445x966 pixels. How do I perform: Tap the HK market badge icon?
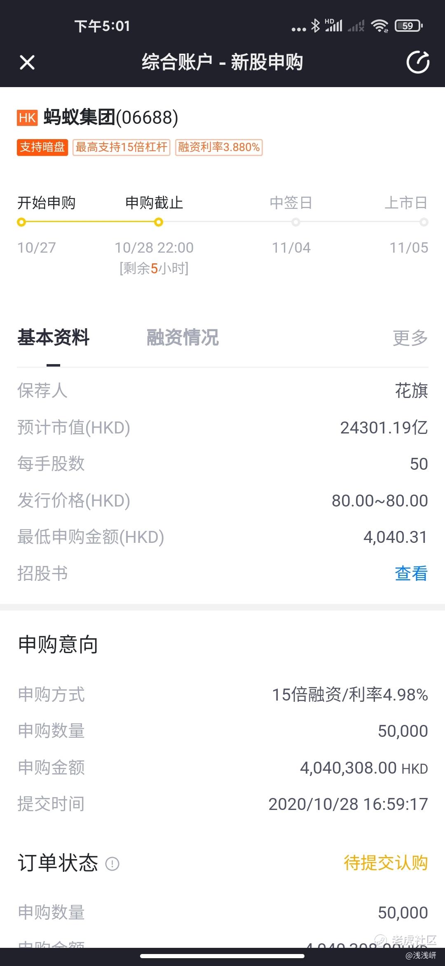27,118
